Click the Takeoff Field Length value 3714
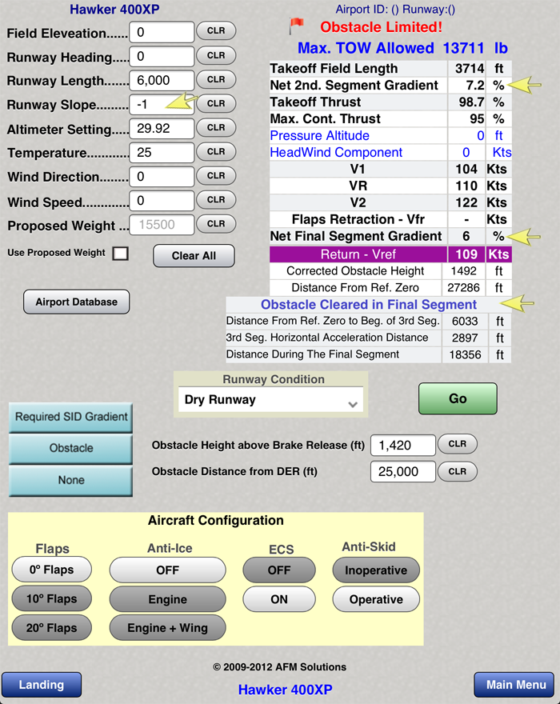Screen dimensions: 560x704 click(x=470, y=68)
